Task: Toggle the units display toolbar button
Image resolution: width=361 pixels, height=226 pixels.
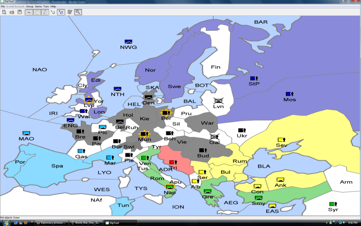Action: (45, 12)
